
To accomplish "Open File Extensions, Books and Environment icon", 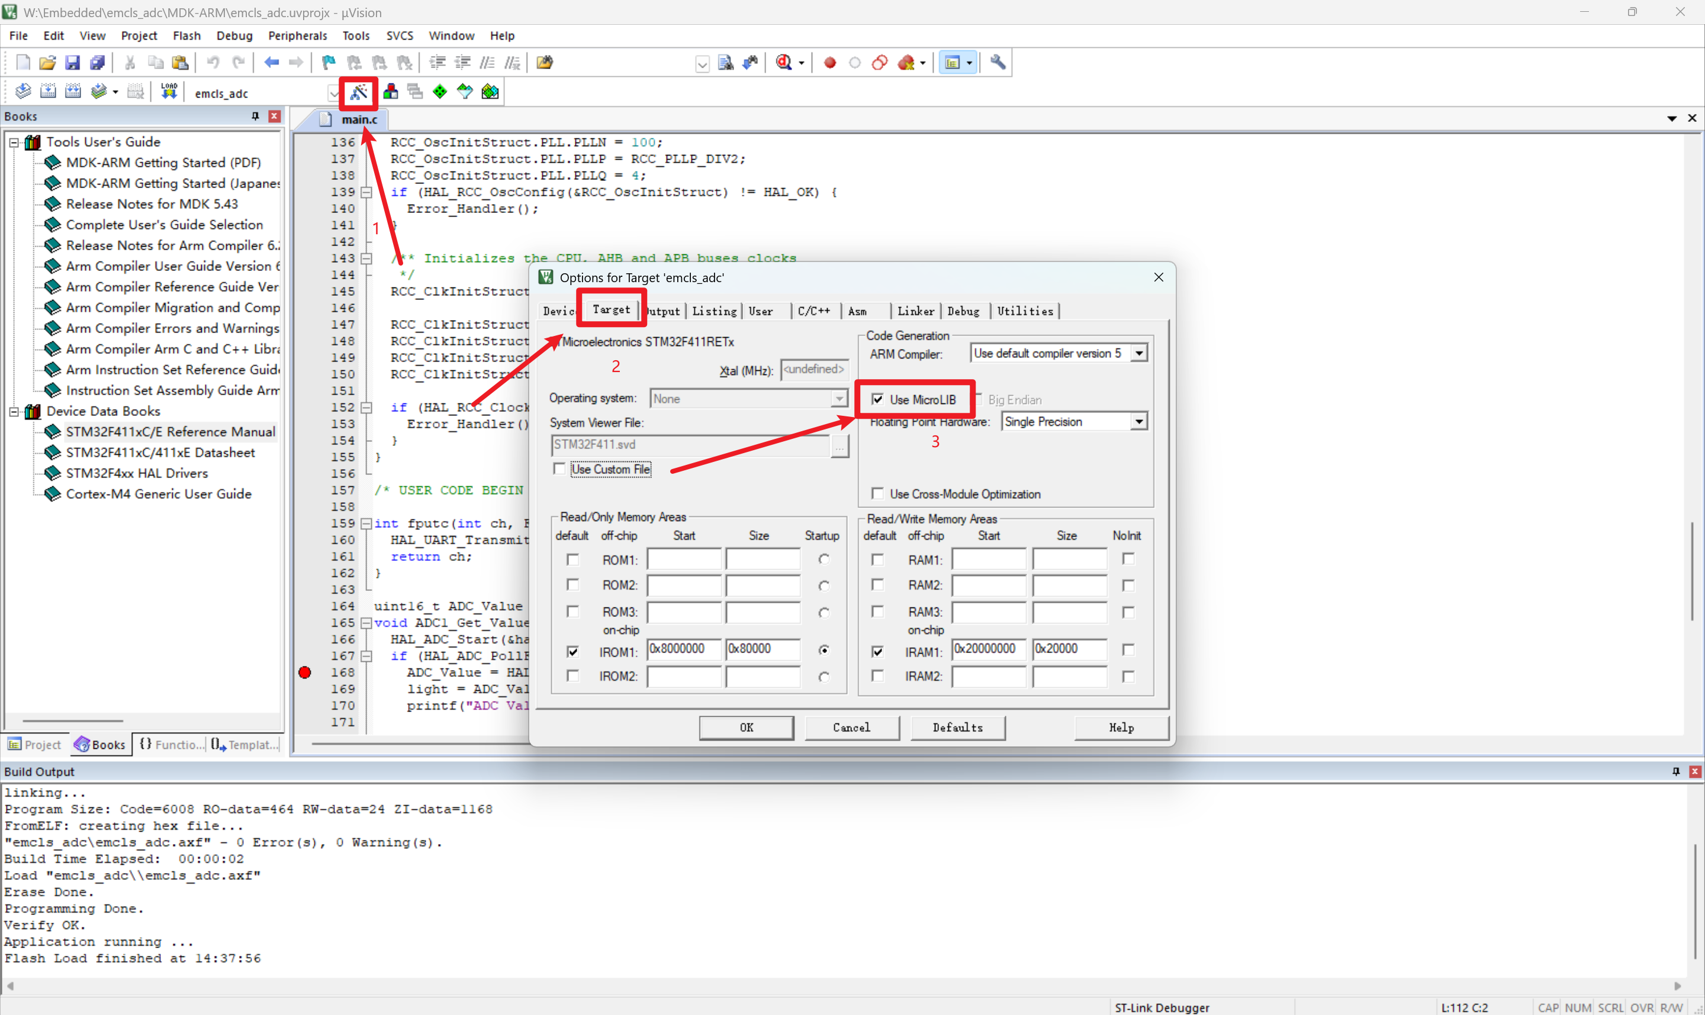I will [x=390, y=92].
